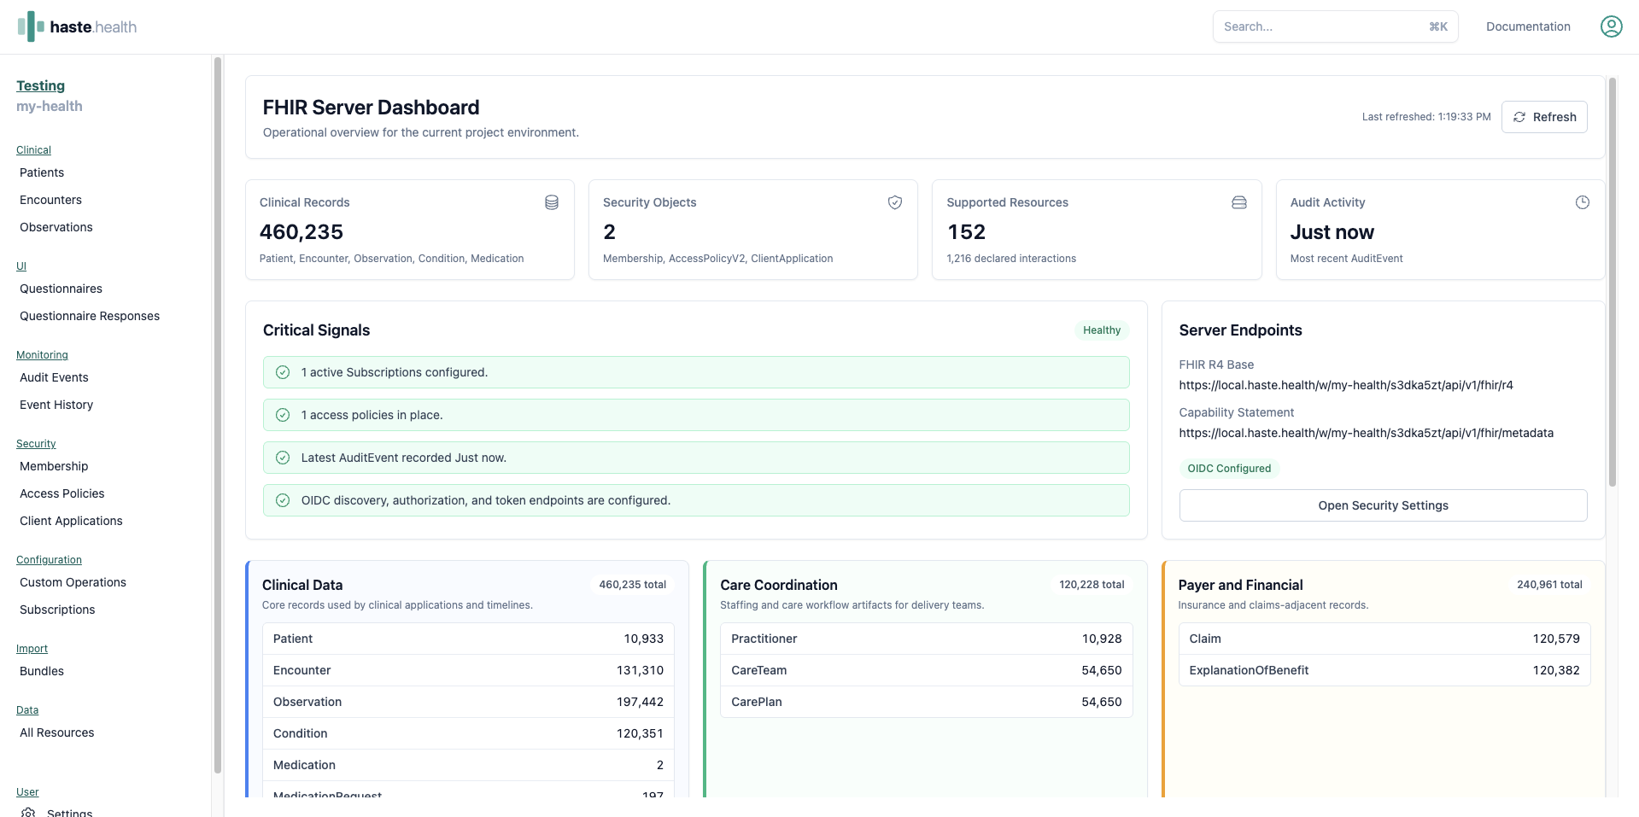
Task: Open Bundles under Import
Action: pos(42,671)
